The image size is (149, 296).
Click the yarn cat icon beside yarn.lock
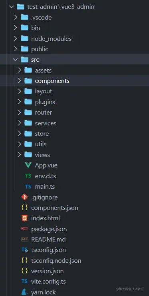24,292
